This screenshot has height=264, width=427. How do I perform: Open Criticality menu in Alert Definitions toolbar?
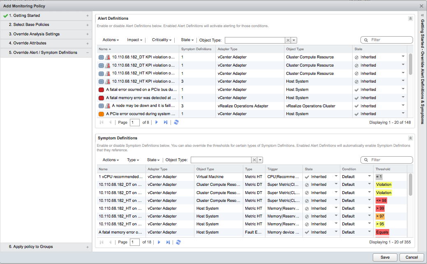point(162,40)
